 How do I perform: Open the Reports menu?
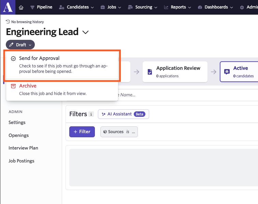click(177, 7)
